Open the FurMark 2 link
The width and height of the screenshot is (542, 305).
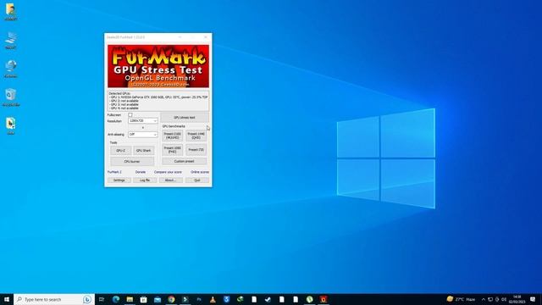click(114, 172)
